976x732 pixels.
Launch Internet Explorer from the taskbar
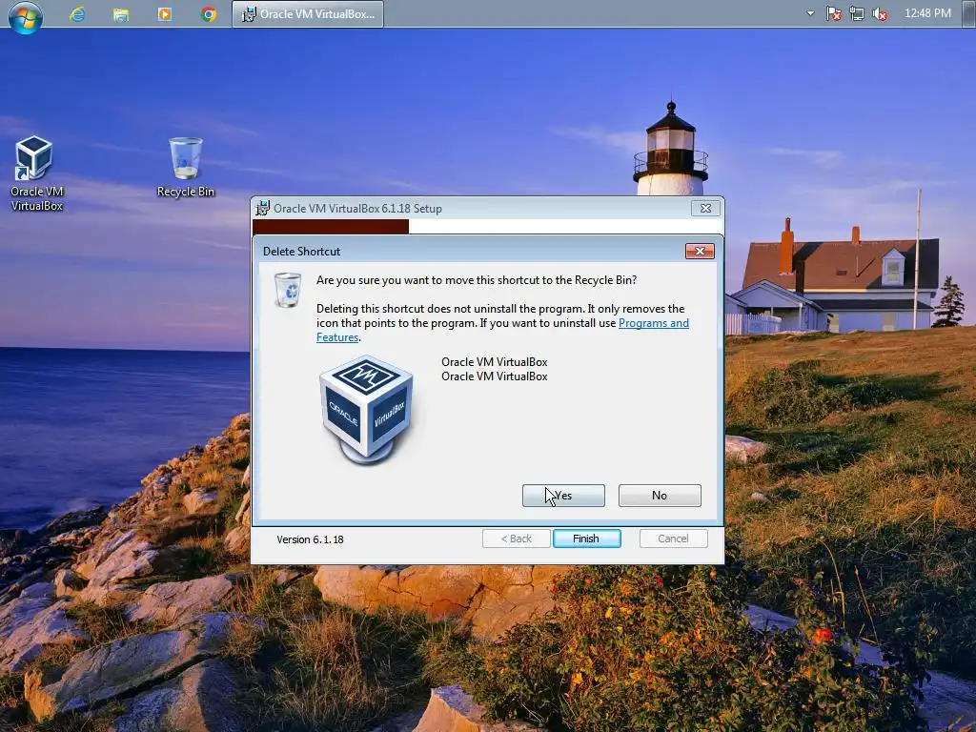77,13
